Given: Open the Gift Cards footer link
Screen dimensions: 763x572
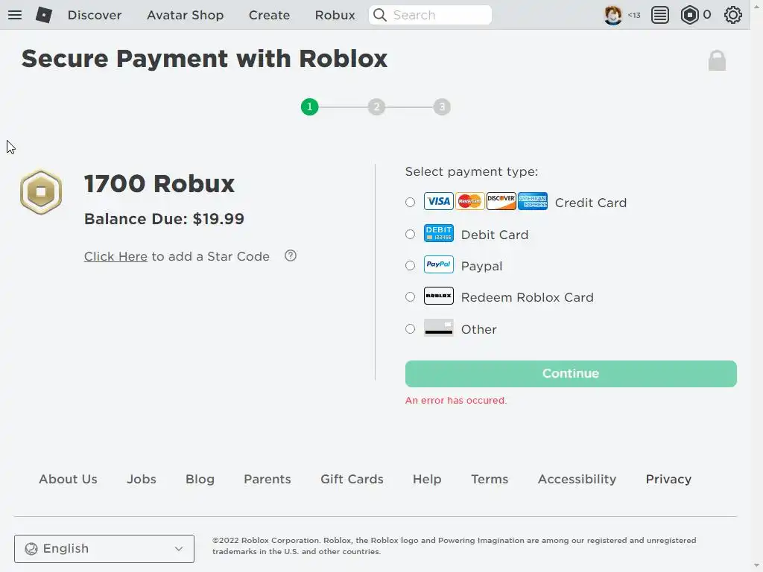Looking at the screenshot, I should click(x=352, y=479).
